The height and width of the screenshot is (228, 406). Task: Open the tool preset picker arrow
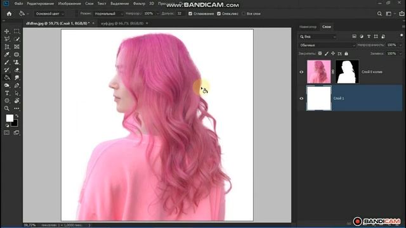point(28,14)
